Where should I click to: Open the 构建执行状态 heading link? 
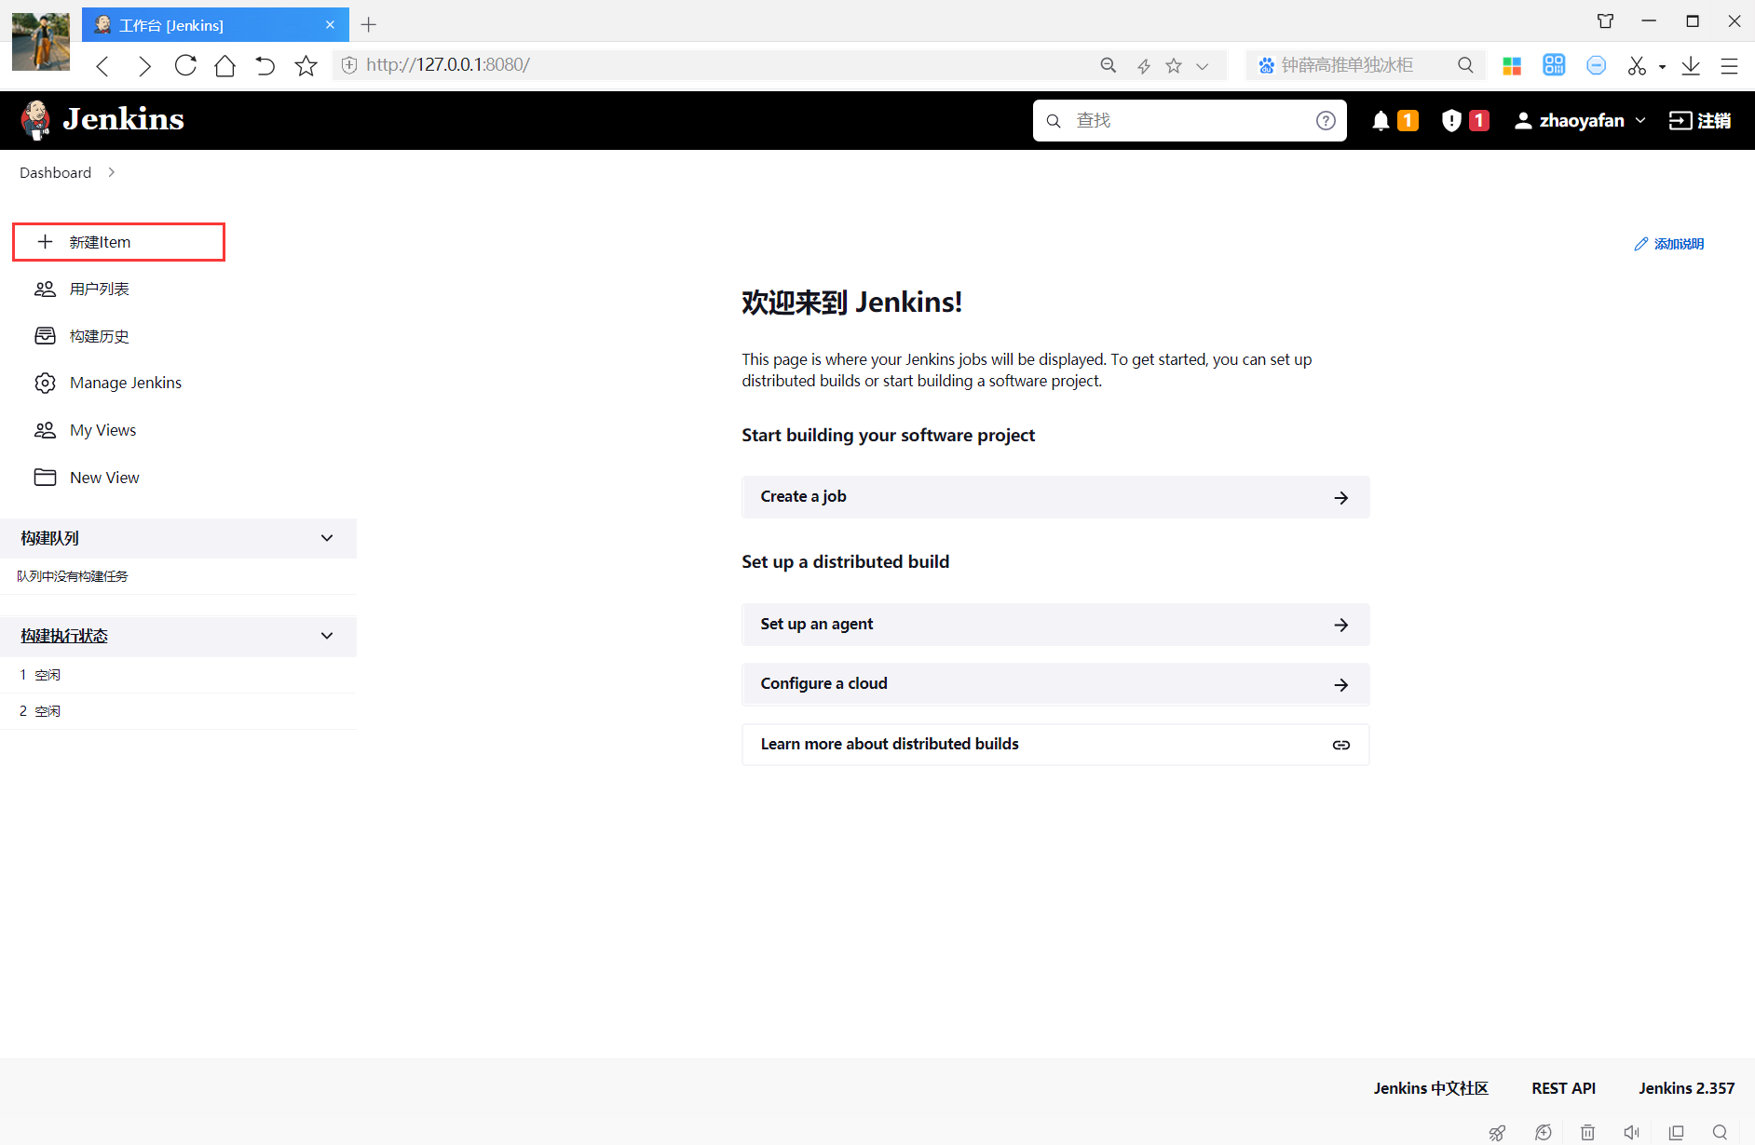coord(64,636)
